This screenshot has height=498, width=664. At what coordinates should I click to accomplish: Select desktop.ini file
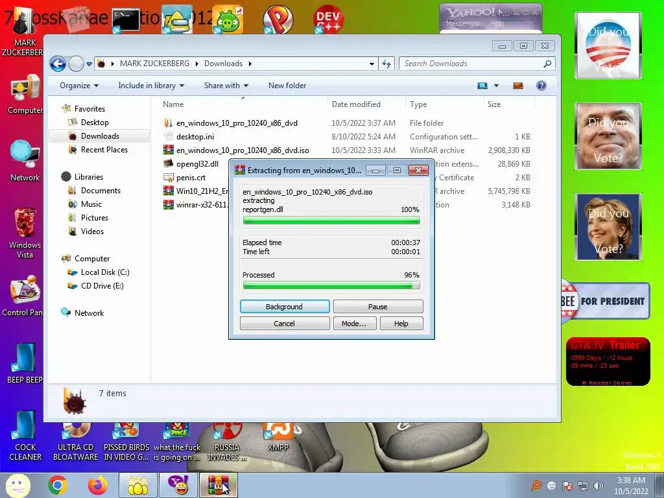point(195,137)
